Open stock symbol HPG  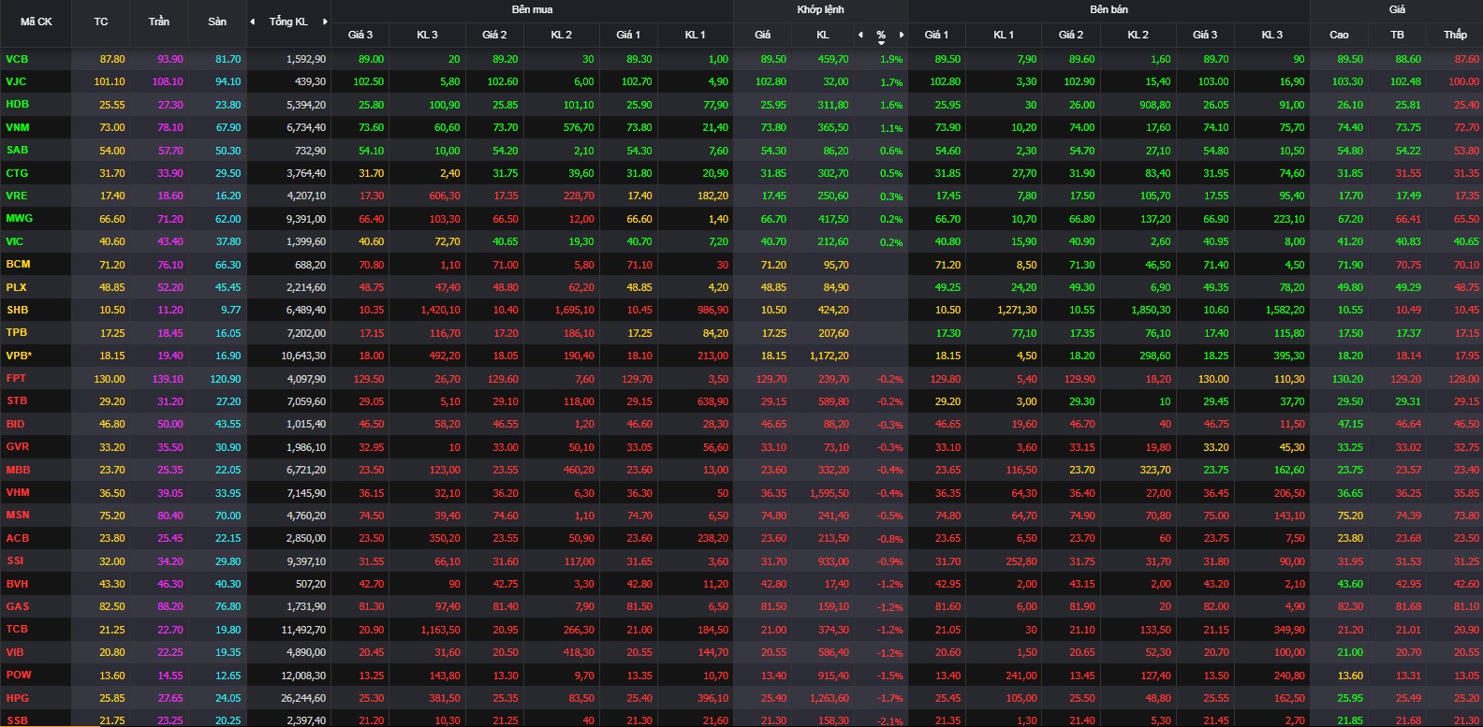17,698
